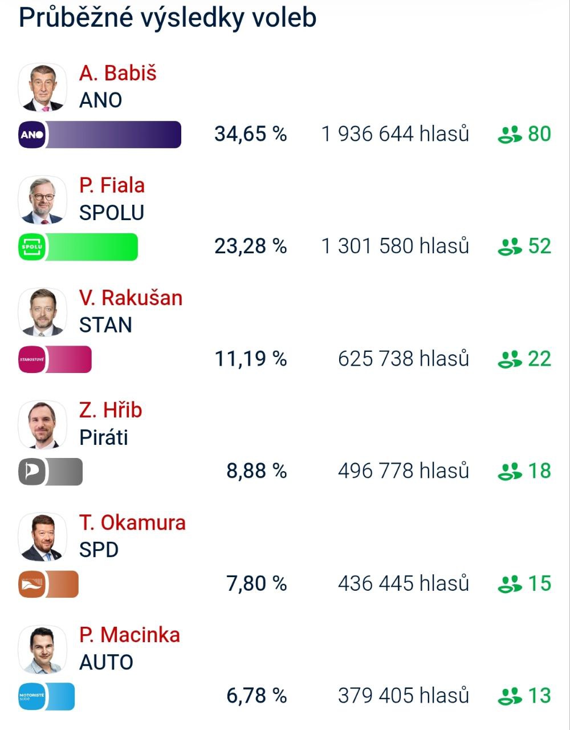Click the 1 936 644 hlasů vote count
The width and height of the screenshot is (570, 730).
[395, 134]
